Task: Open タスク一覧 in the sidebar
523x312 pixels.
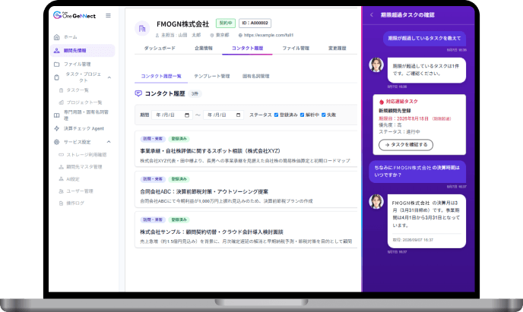Action: [78, 90]
